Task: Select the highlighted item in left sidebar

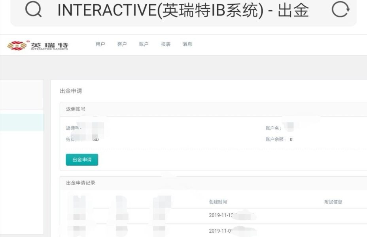Action: (22, 122)
